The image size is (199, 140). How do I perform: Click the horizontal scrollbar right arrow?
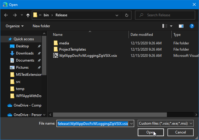click(x=196, y=115)
